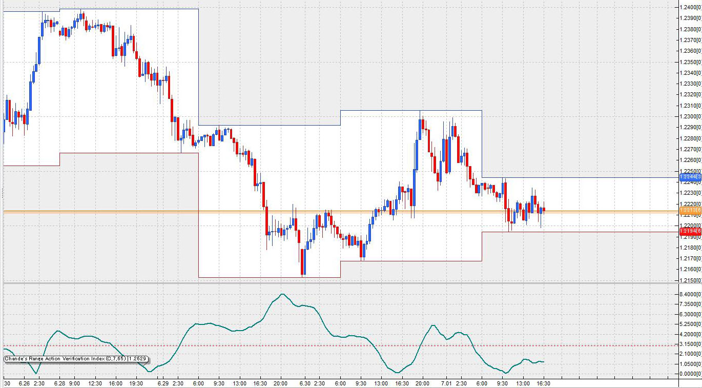Click the 1.2280 price axis label
Viewport: 702px width, 388px height.
coord(691,138)
